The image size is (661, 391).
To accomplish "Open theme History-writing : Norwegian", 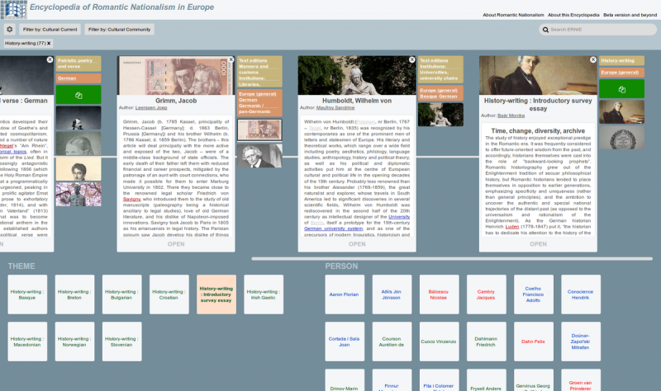I will [x=74, y=342].
